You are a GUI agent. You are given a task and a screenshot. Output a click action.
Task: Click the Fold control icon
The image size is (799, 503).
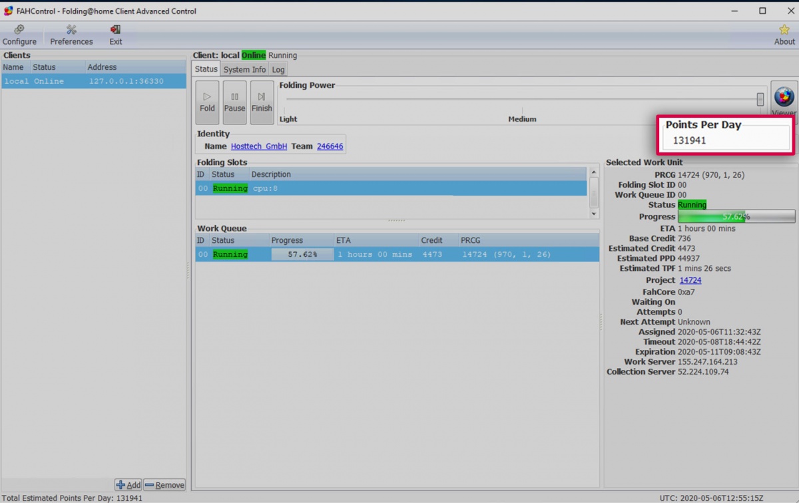pos(207,101)
